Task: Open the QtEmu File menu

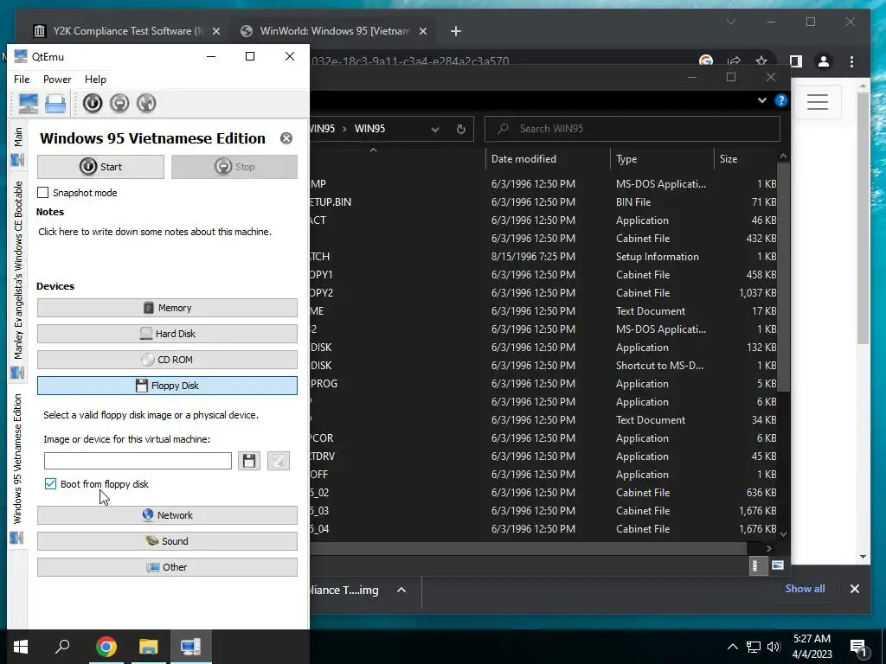Action: (x=22, y=79)
